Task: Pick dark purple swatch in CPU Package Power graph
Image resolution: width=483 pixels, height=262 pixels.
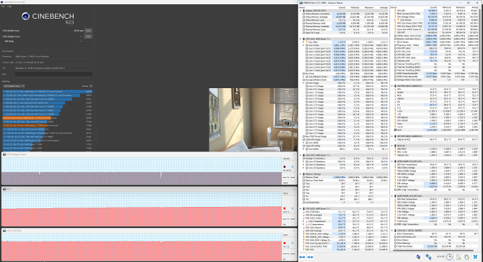Action: tap(284, 167)
